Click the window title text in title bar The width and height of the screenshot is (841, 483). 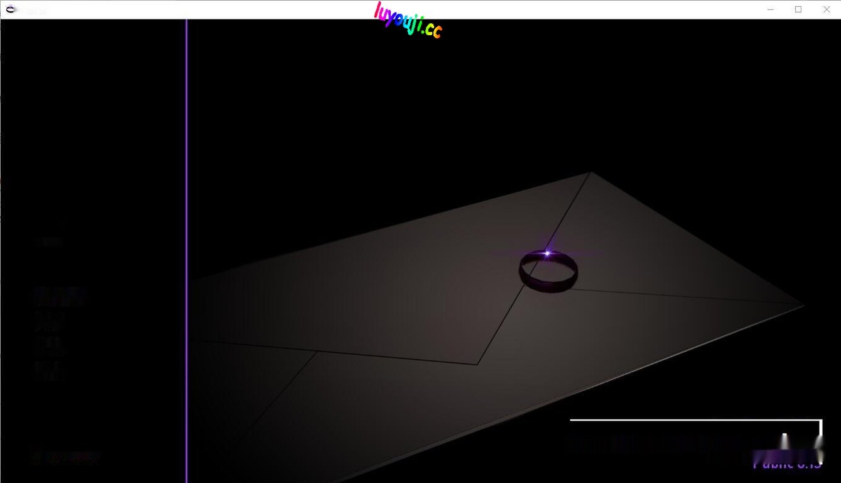(x=35, y=11)
